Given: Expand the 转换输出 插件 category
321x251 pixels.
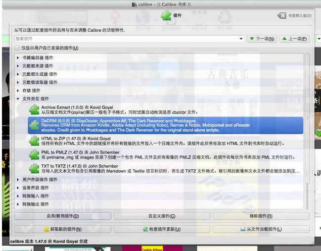Looking at the screenshot, I should (x=18, y=204).
